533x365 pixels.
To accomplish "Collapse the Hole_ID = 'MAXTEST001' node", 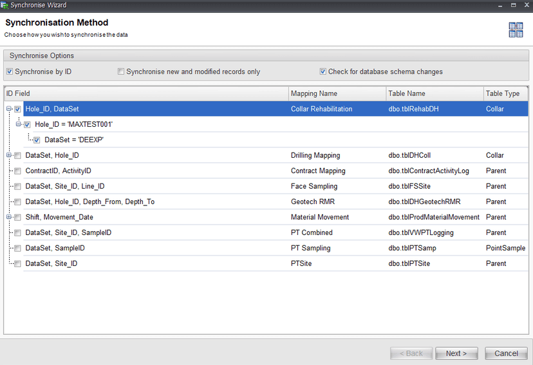I will pyautogui.click(x=19, y=124).
